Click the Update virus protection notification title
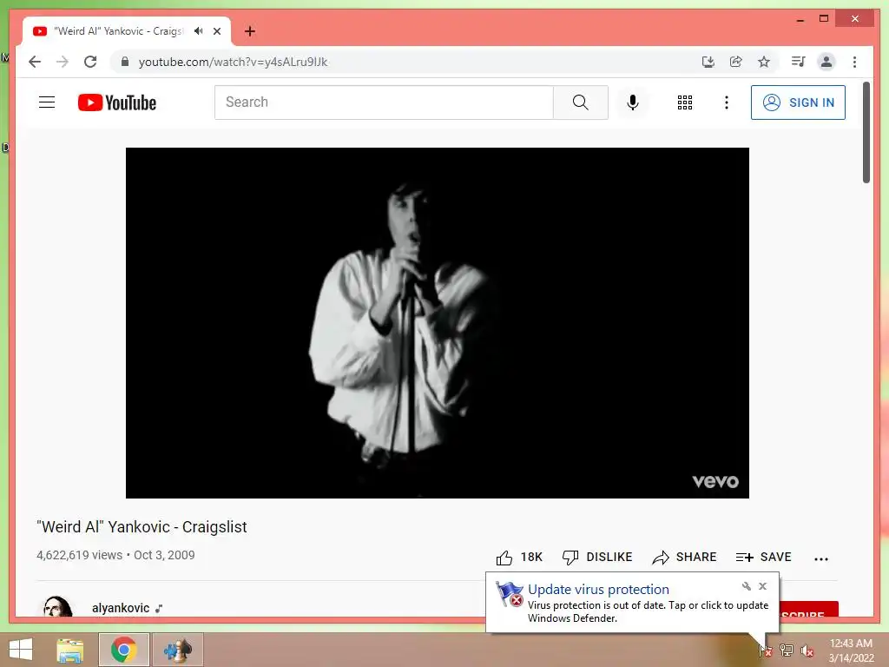Image resolution: width=889 pixels, height=667 pixels. pyautogui.click(x=598, y=590)
